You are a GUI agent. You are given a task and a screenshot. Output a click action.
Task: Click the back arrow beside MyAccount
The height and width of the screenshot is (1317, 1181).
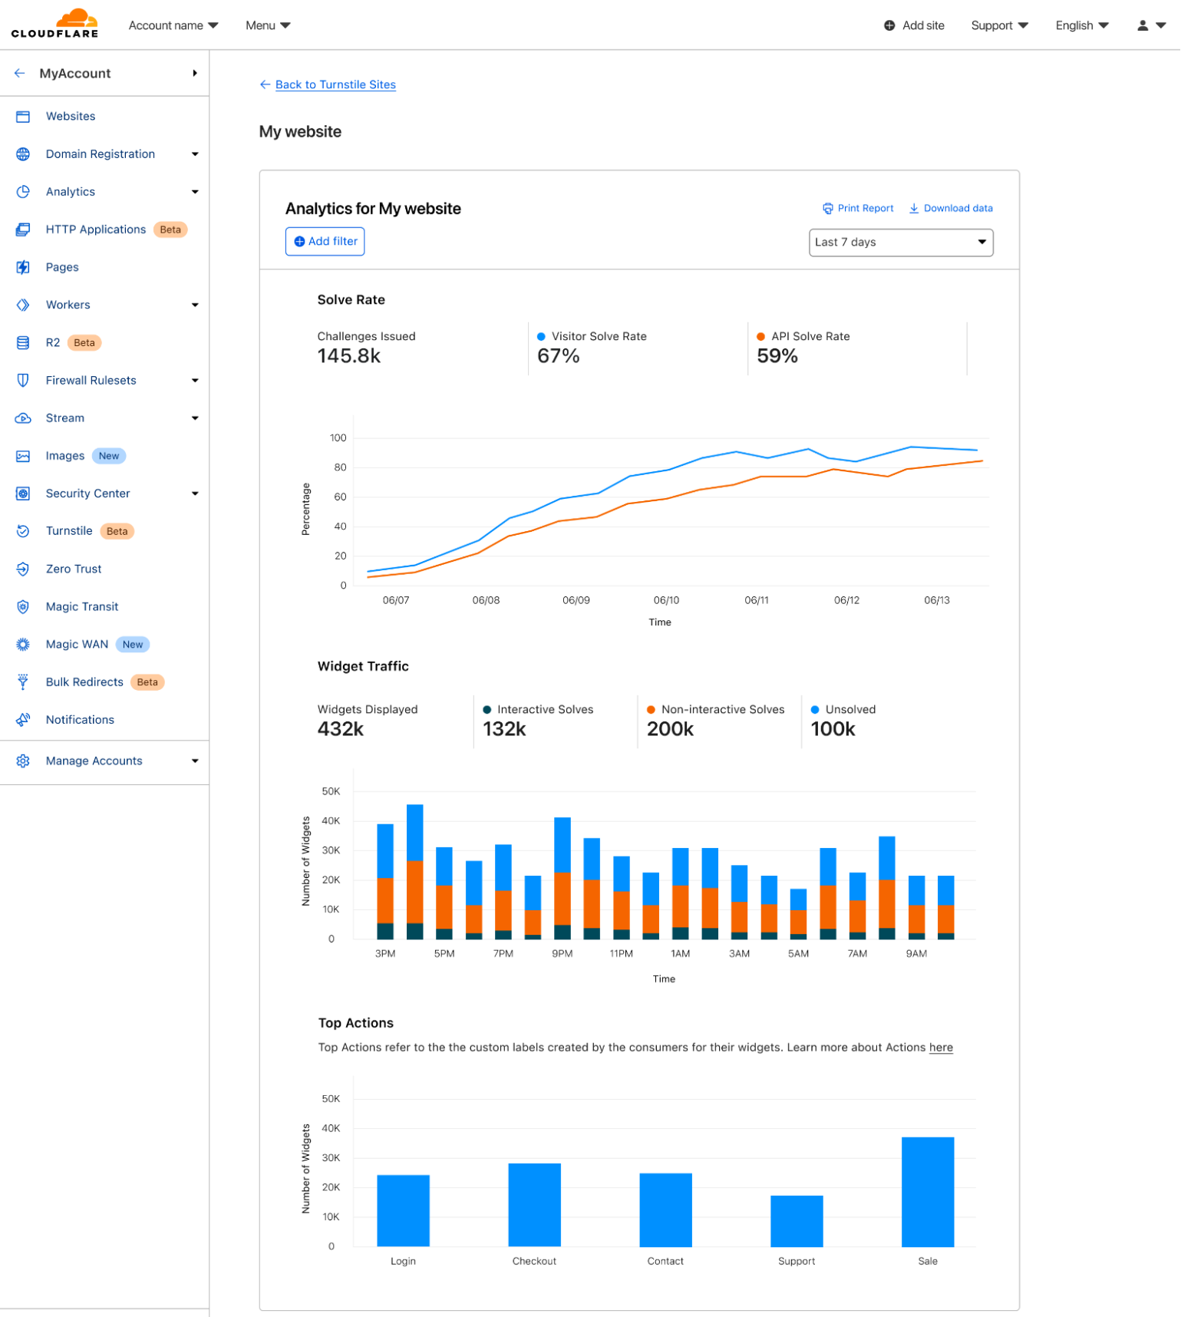point(20,73)
